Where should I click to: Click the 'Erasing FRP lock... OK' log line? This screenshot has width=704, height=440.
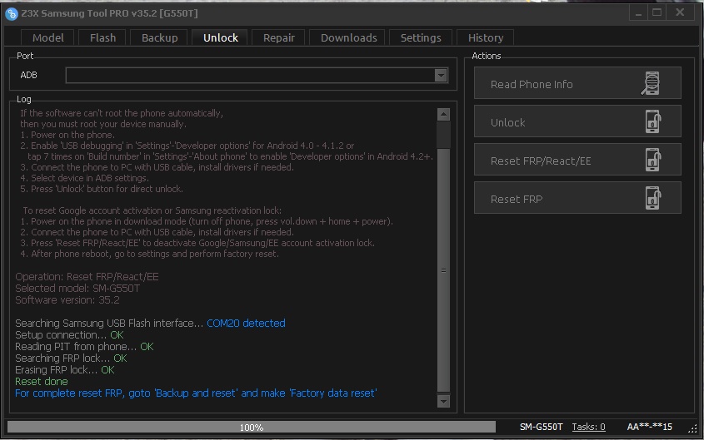[x=65, y=369]
